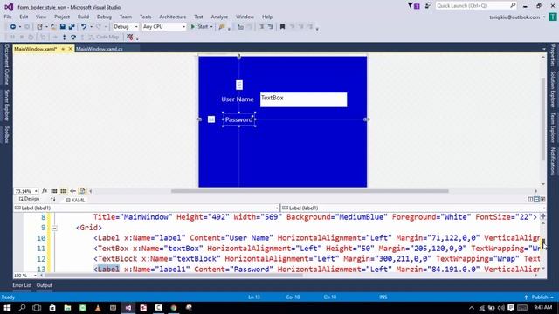Viewport: 559px width, 314px height.
Task: Switch to the MainWindow.xaml.cs tab
Action: click(100, 49)
